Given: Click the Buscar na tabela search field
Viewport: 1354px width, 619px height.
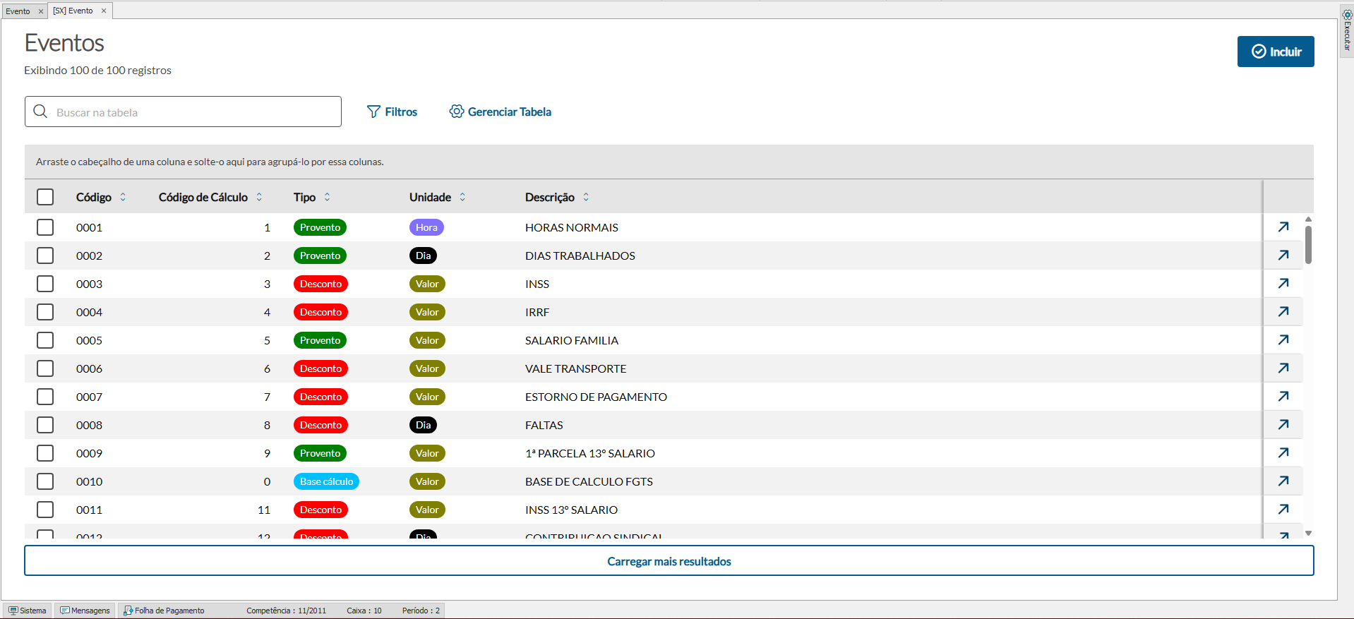Looking at the screenshot, I should (183, 112).
